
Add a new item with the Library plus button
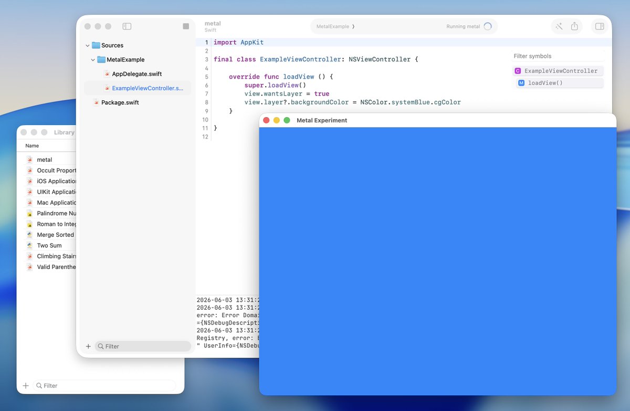tap(26, 386)
